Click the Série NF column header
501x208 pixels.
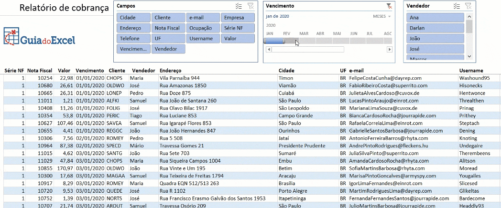(14, 71)
